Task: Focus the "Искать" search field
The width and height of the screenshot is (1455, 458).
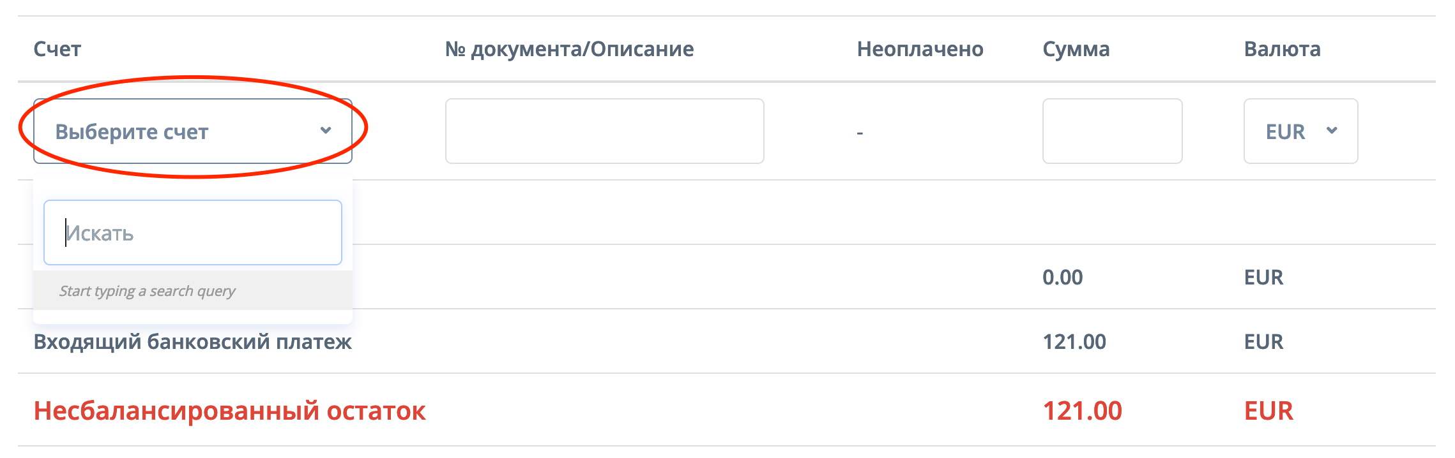Action: [x=193, y=233]
